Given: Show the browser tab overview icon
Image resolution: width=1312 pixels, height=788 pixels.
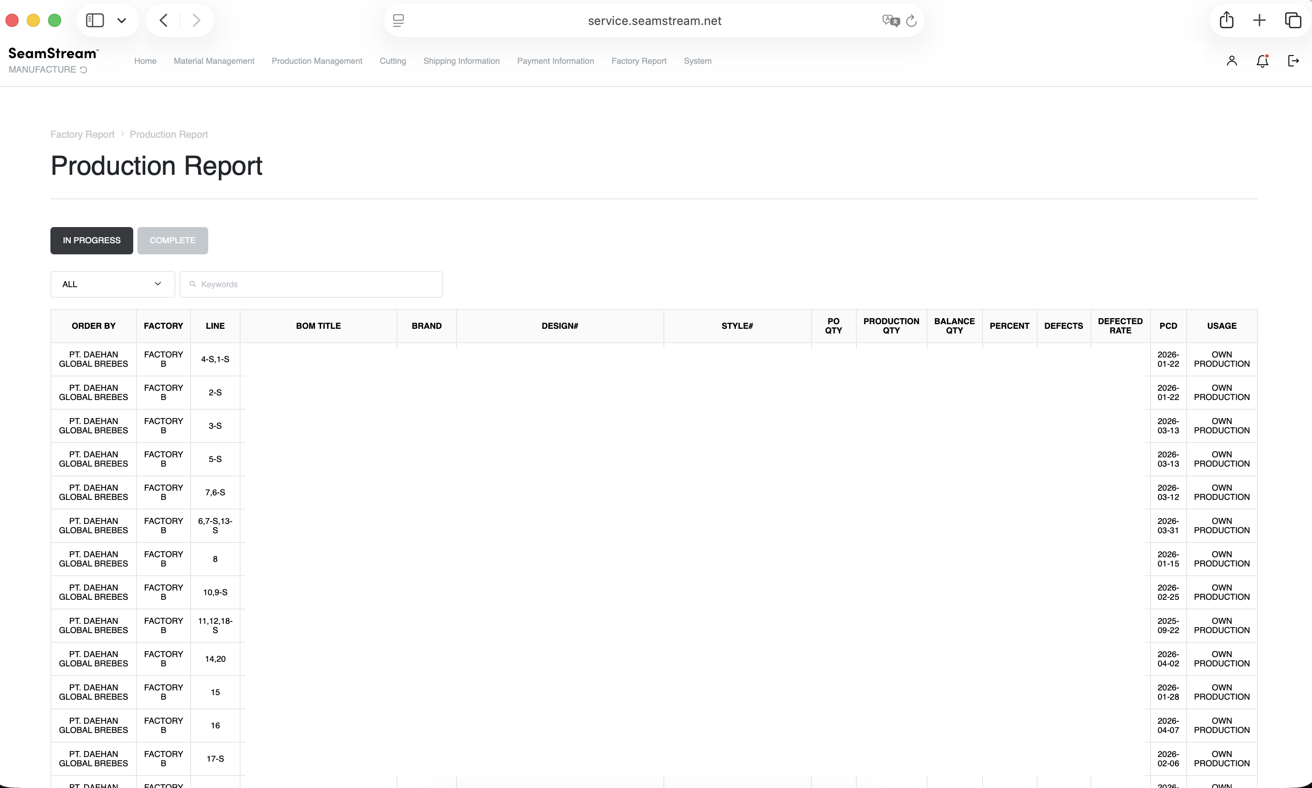Looking at the screenshot, I should coord(1293,20).
